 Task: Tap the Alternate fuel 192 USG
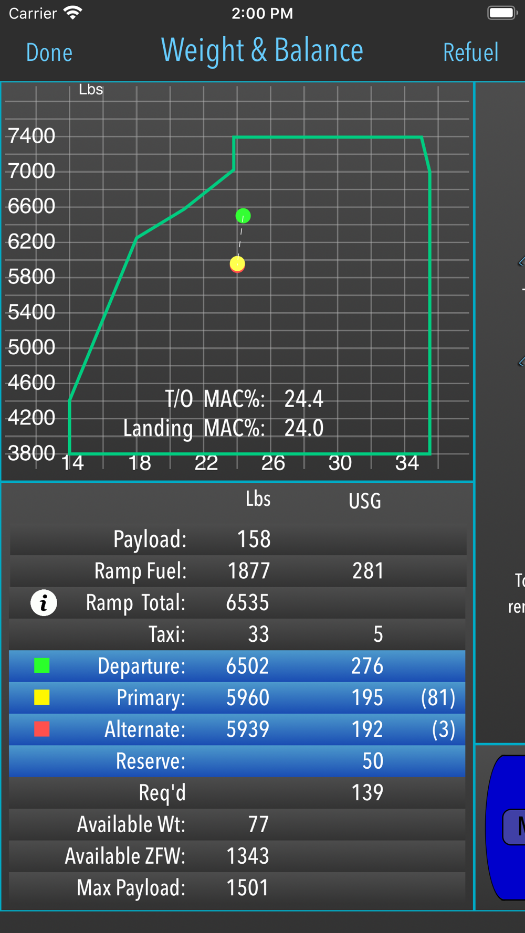point(367,729)
